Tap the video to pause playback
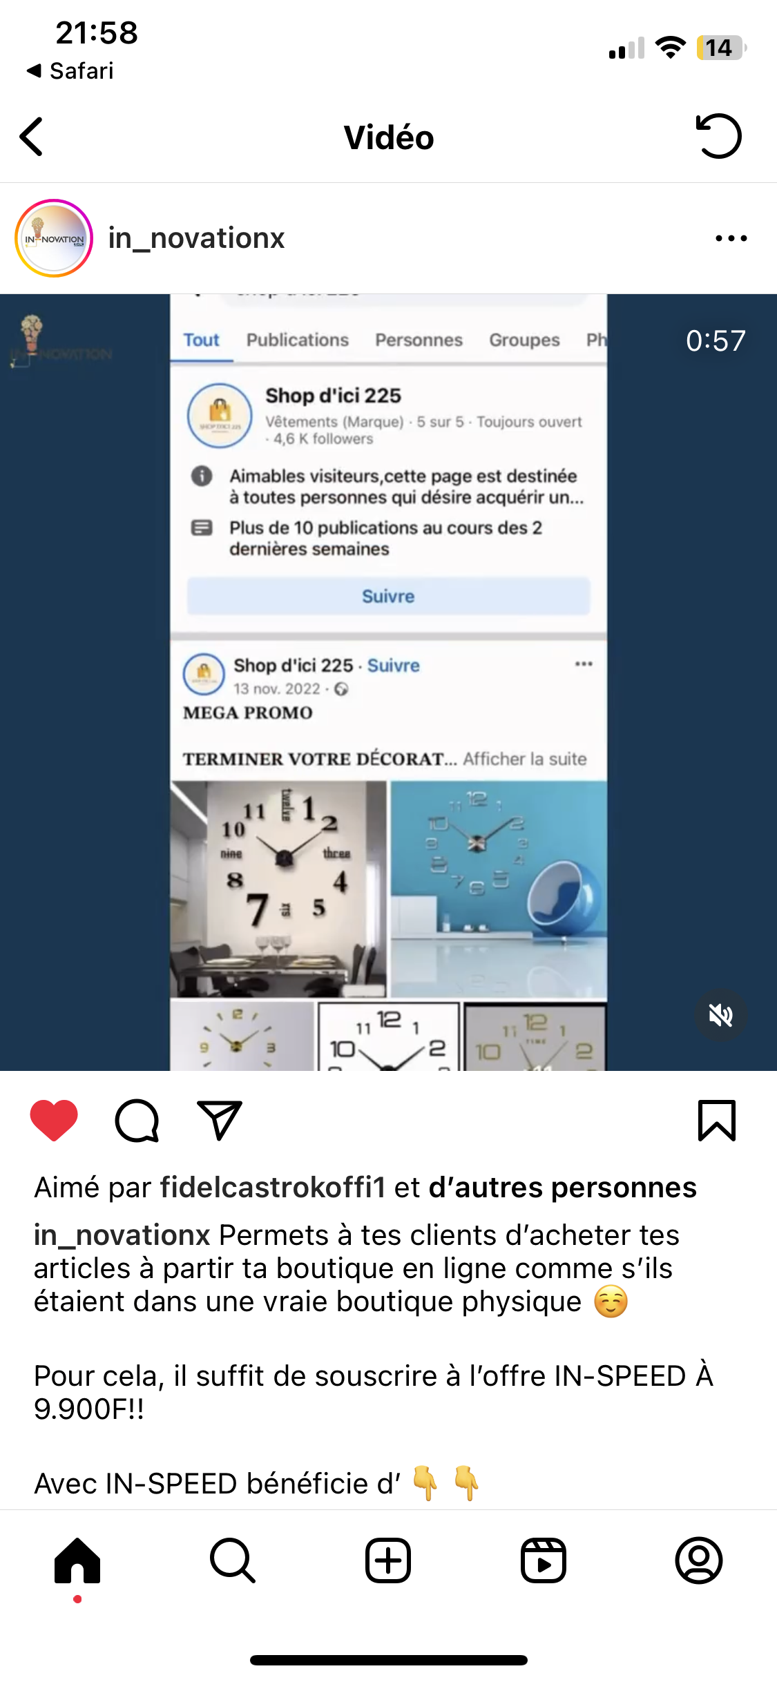Viewport: 777px width, 1682px height. [x=388, y=682]
